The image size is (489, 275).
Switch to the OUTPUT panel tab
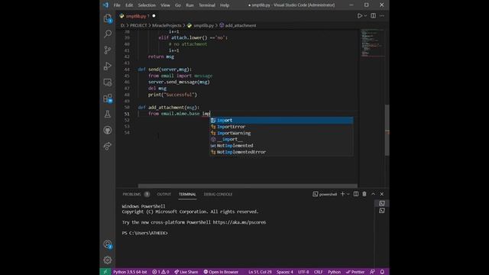point(164,194)
